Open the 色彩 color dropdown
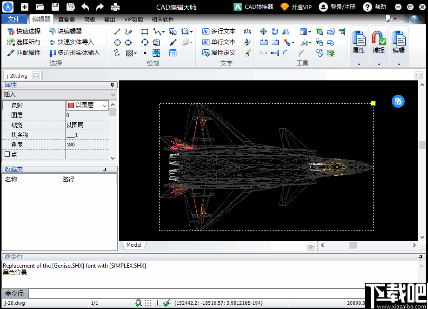Viewport: 428px width, 309px height. 104,105
